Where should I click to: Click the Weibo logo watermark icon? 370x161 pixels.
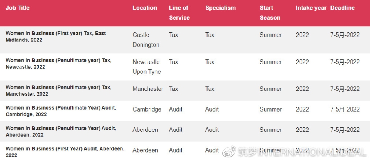(229, 151)
